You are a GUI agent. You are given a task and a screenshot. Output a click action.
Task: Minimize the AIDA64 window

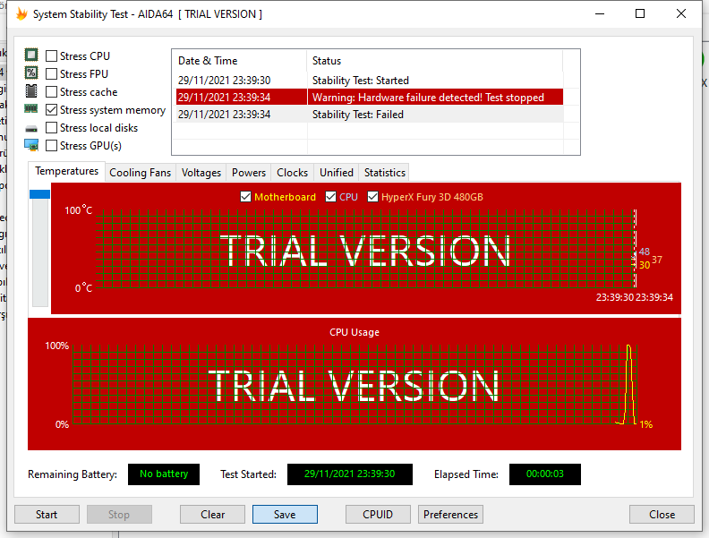coord(600,14)
